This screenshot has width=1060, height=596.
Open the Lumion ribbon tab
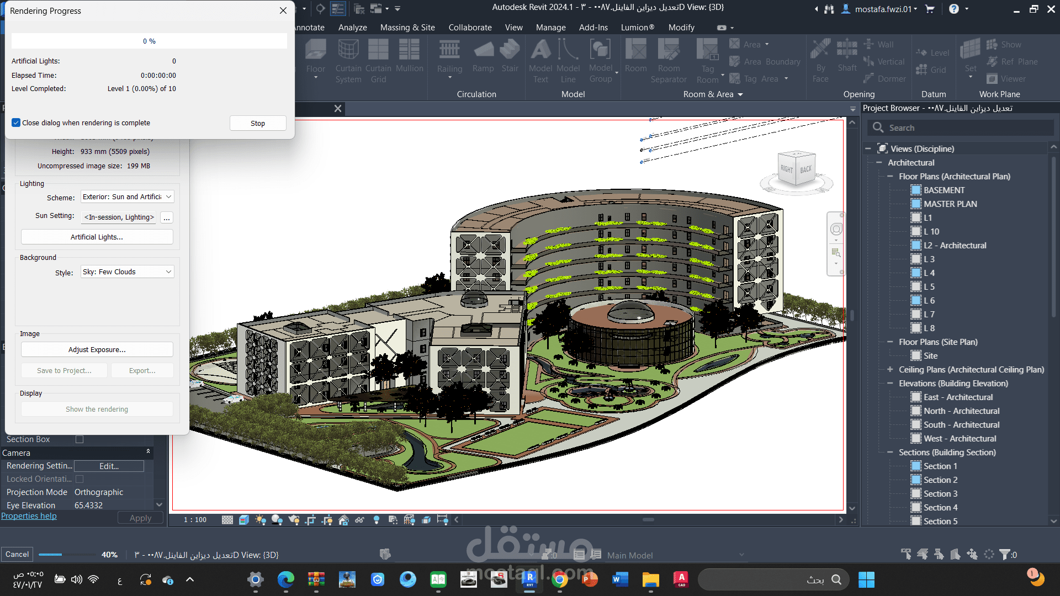[x=638, y=28]
